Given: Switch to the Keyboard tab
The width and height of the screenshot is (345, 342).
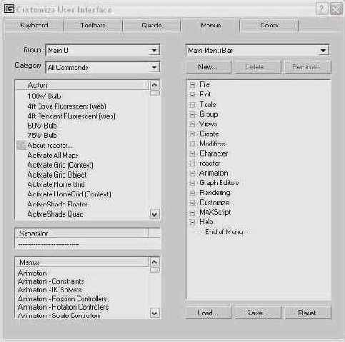Looking at the screenshot, I should coord(34,25).
